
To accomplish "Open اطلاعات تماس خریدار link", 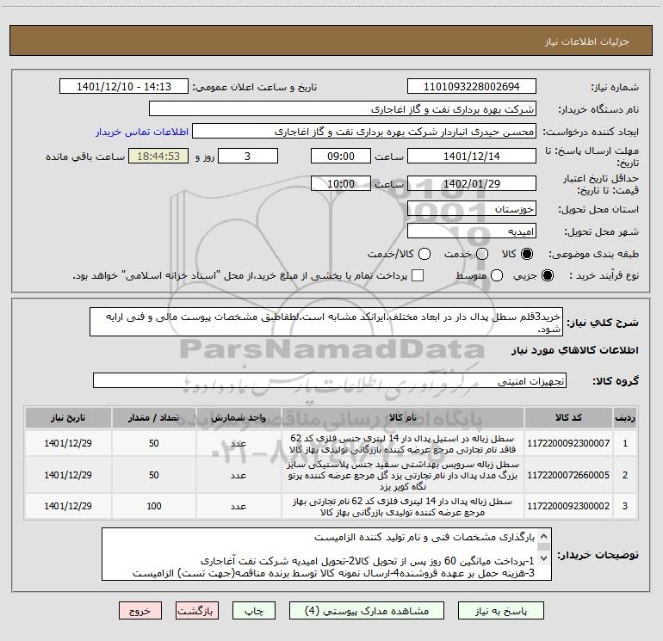I will (x=142, y=132).
